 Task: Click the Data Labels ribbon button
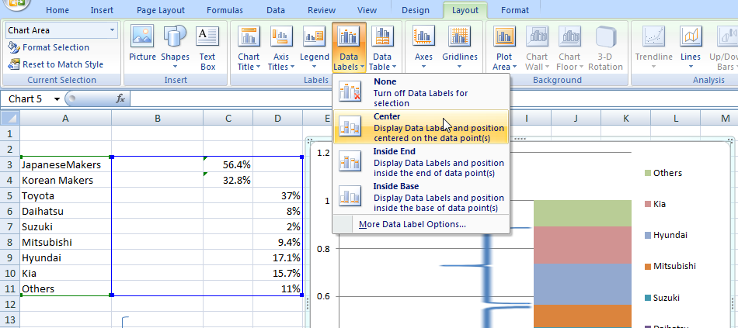tap(348, 48)
